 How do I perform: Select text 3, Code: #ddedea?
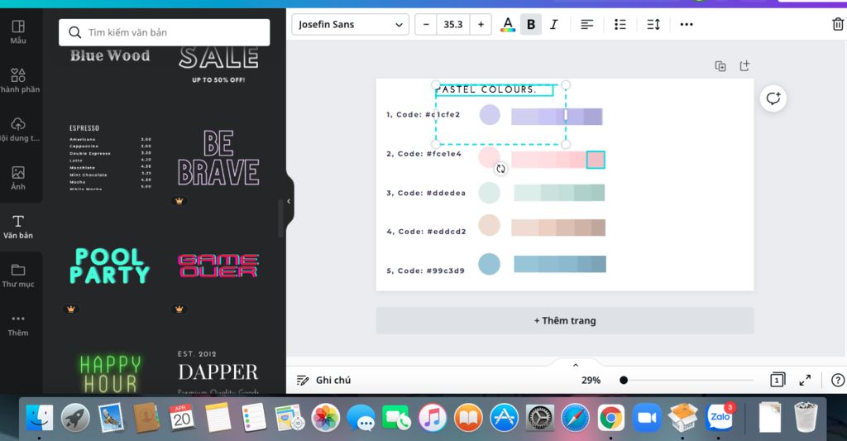point(426,193)
